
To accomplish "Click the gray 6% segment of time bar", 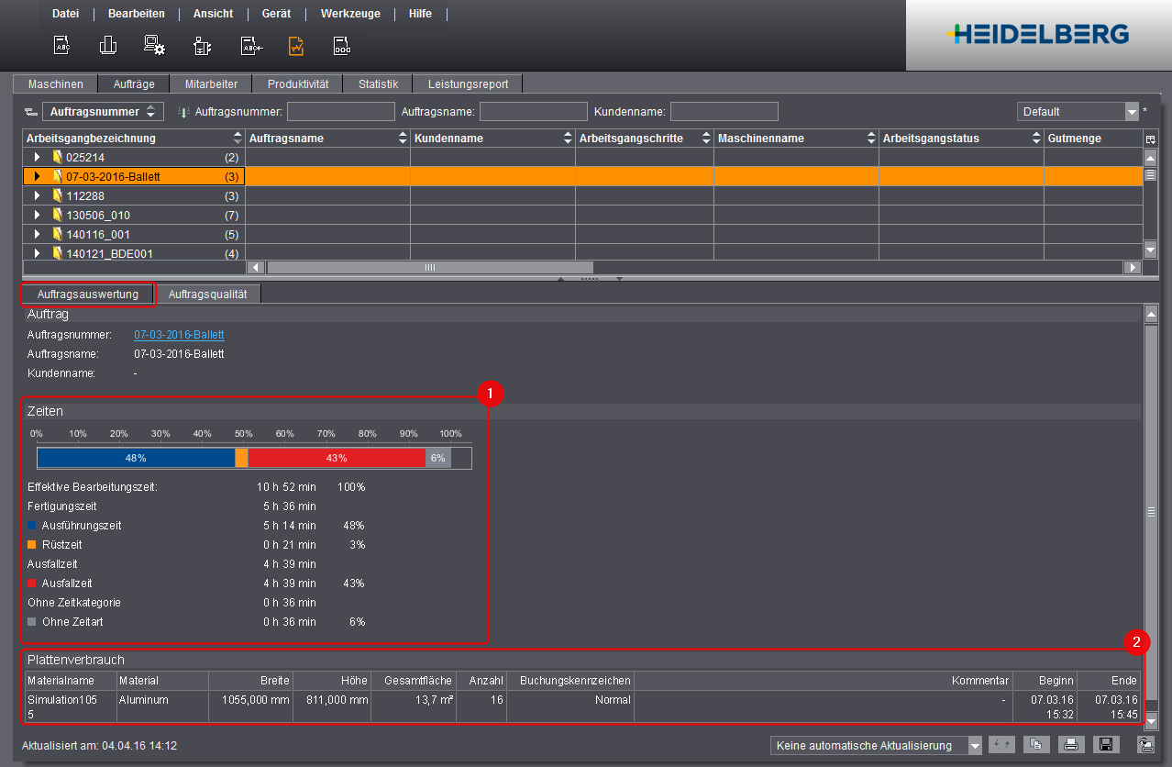I will point(438,458).
